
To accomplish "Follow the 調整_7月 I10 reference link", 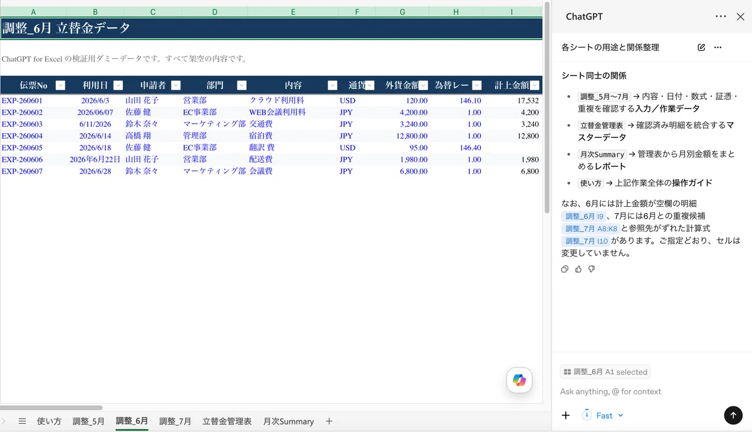I will pyautogui.click(x=585, y=241).
